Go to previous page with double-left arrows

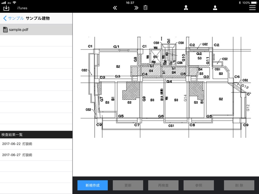115,8
